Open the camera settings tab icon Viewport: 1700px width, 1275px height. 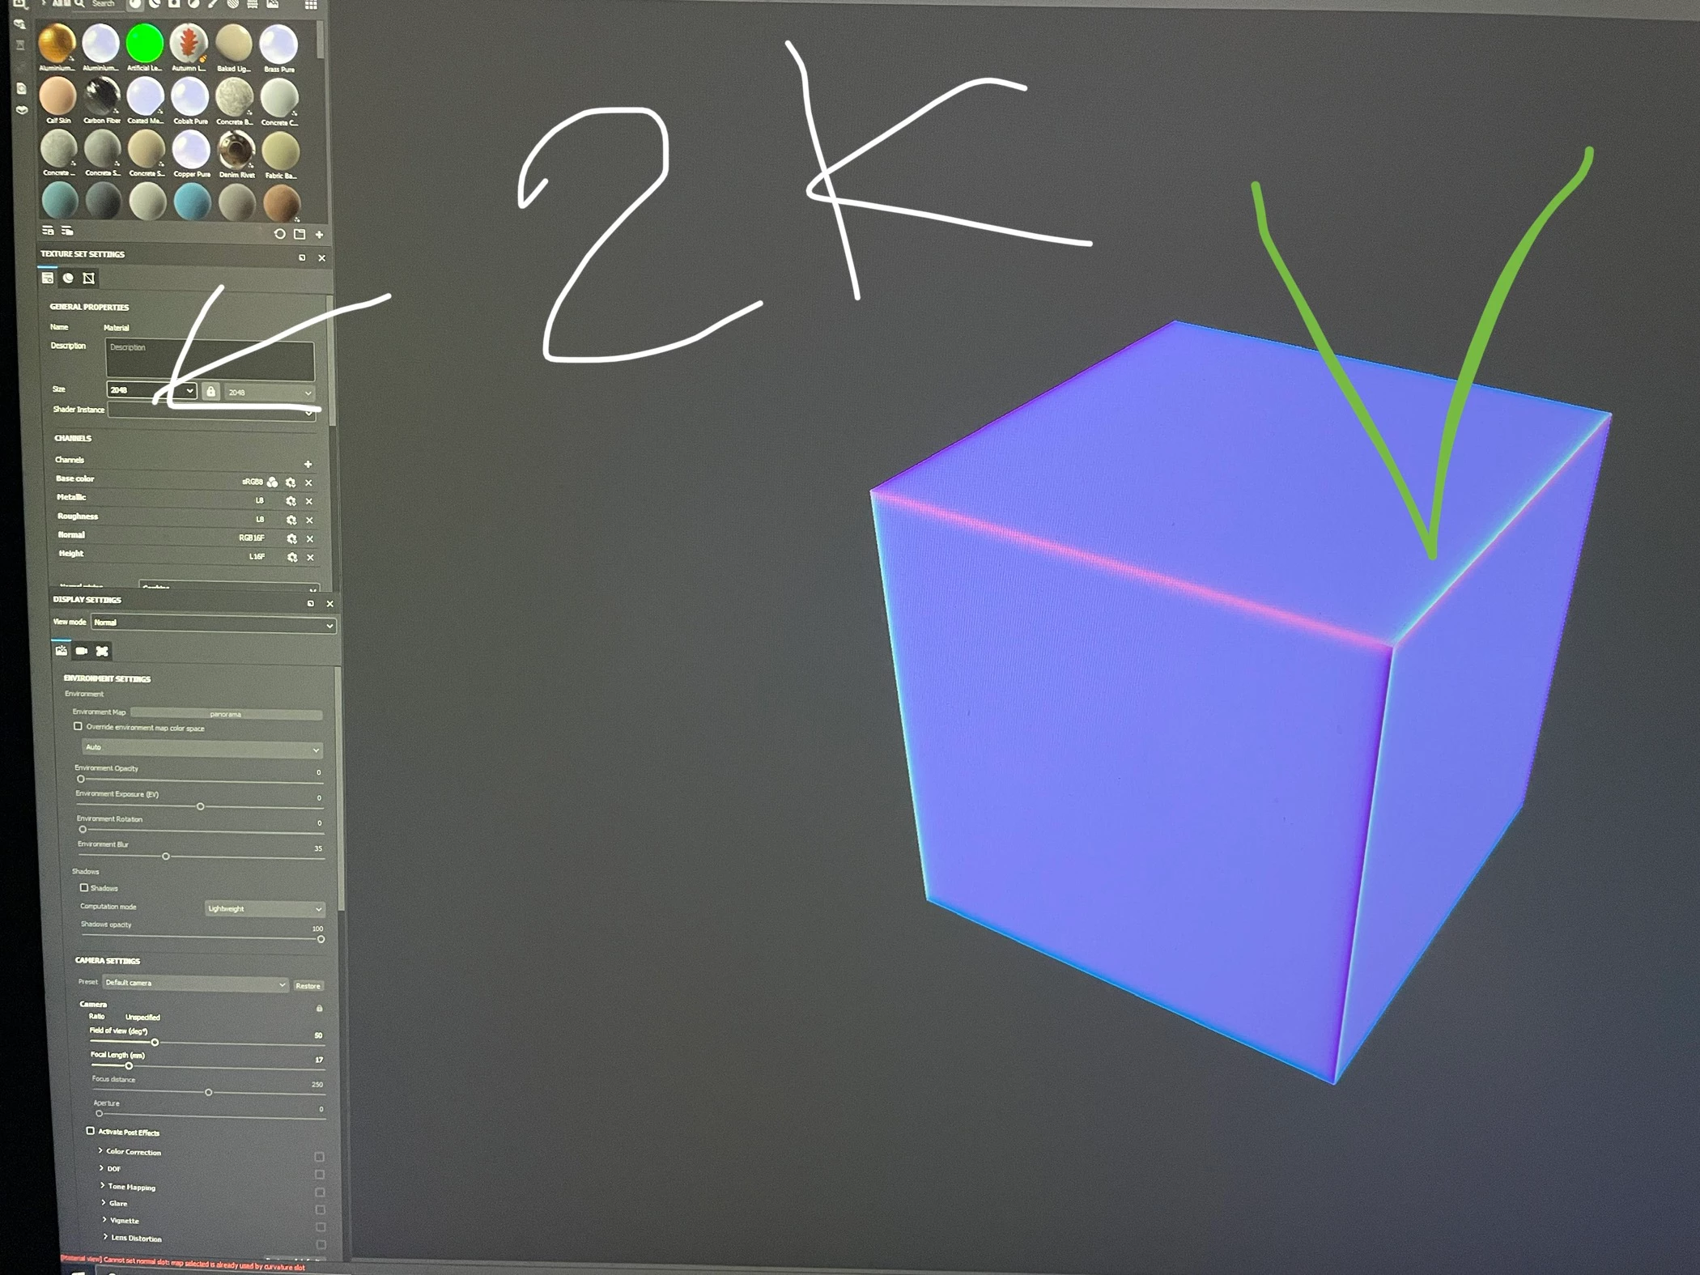[82, 651]
